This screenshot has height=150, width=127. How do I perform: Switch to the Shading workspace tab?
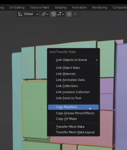click(x=60, y=7)
